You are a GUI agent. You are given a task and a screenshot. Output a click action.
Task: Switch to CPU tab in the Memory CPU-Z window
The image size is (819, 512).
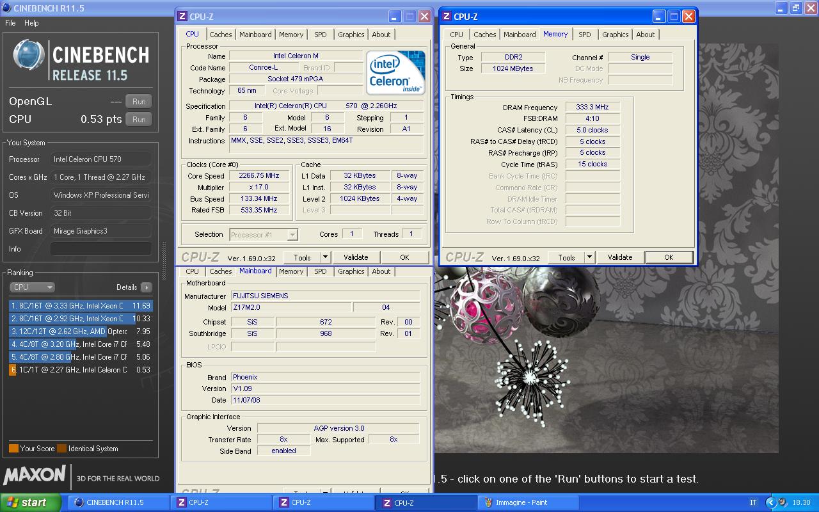pyautogui.click(x=457, y=35)
